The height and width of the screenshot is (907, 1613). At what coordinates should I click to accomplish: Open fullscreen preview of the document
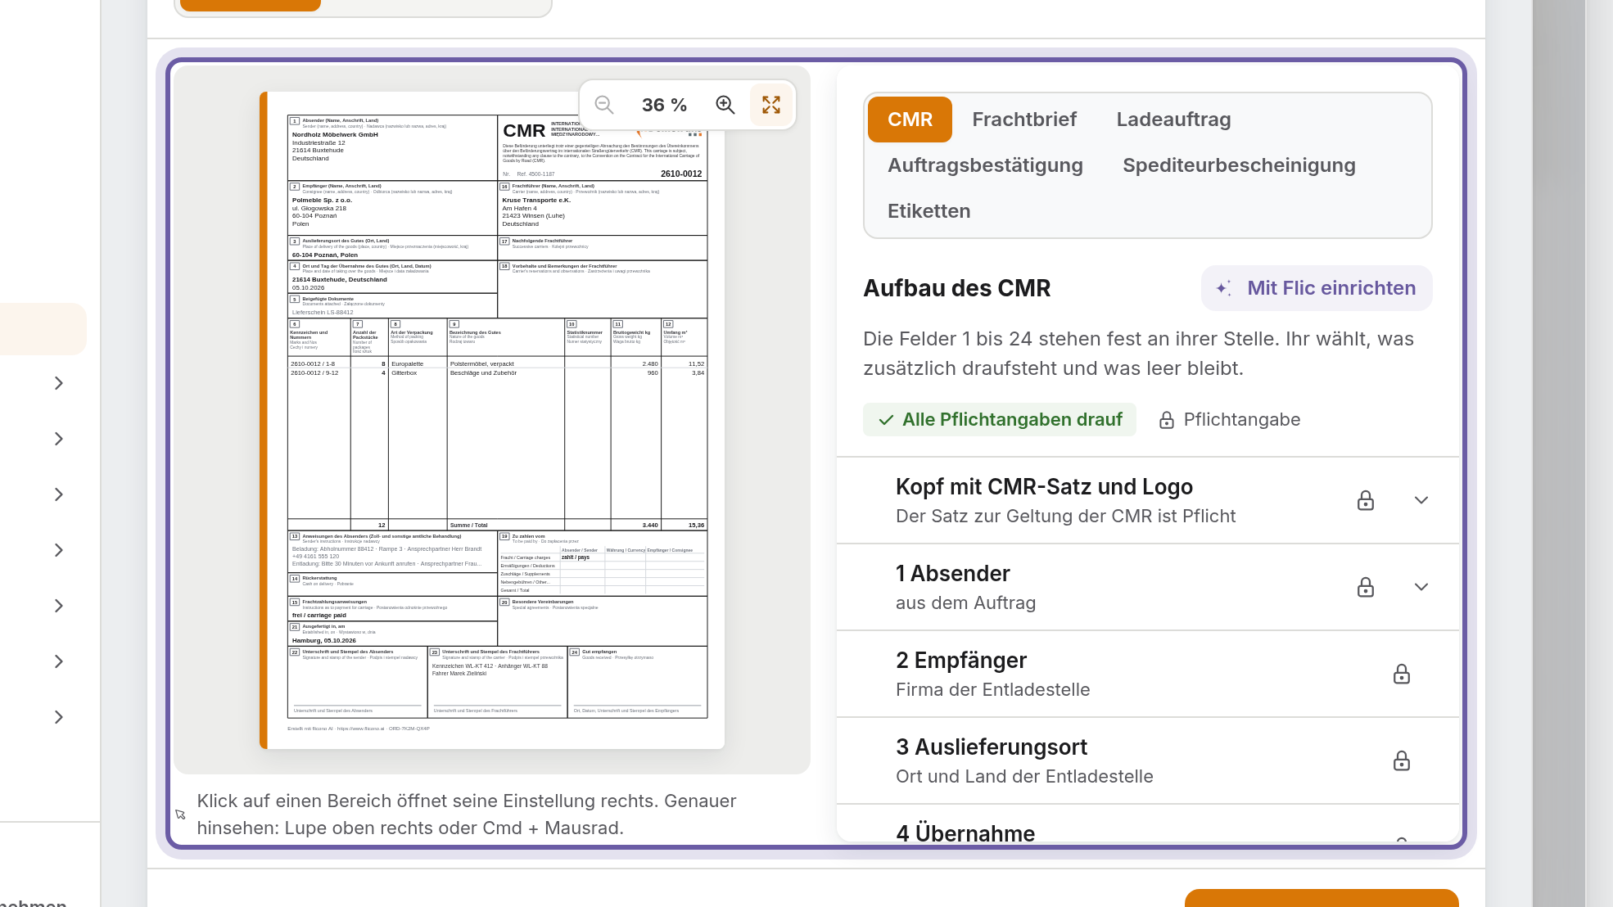click(771, 105)
